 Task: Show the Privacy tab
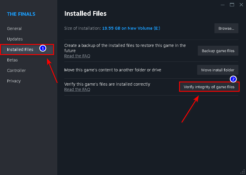[x=14, y=81]
